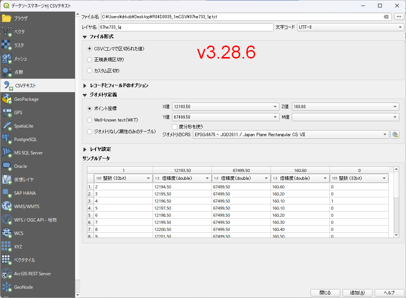
Task: Click cell 12196.50 in sample data
Action: pyautogui.click(x=182, y=201)
